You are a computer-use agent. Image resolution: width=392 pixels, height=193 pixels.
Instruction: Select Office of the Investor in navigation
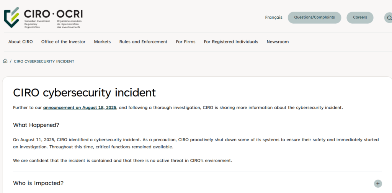point(63,42)
